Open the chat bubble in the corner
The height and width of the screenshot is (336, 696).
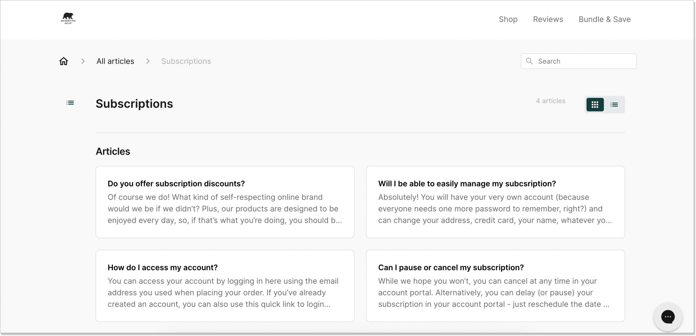click(x=668, y=317)
